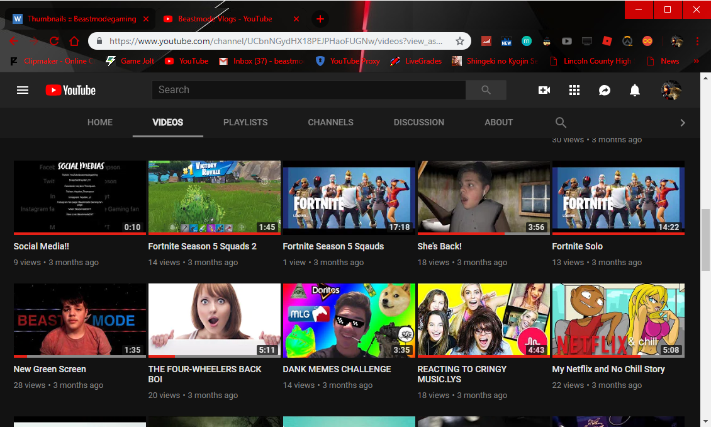Open the DISCUSSION tab

click(x=419, y=123)
